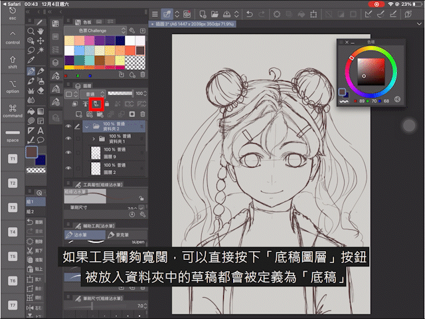Expand 資料夾 1 folder chevron
Viewport: 425px width, 319px height.
[94, 139]
